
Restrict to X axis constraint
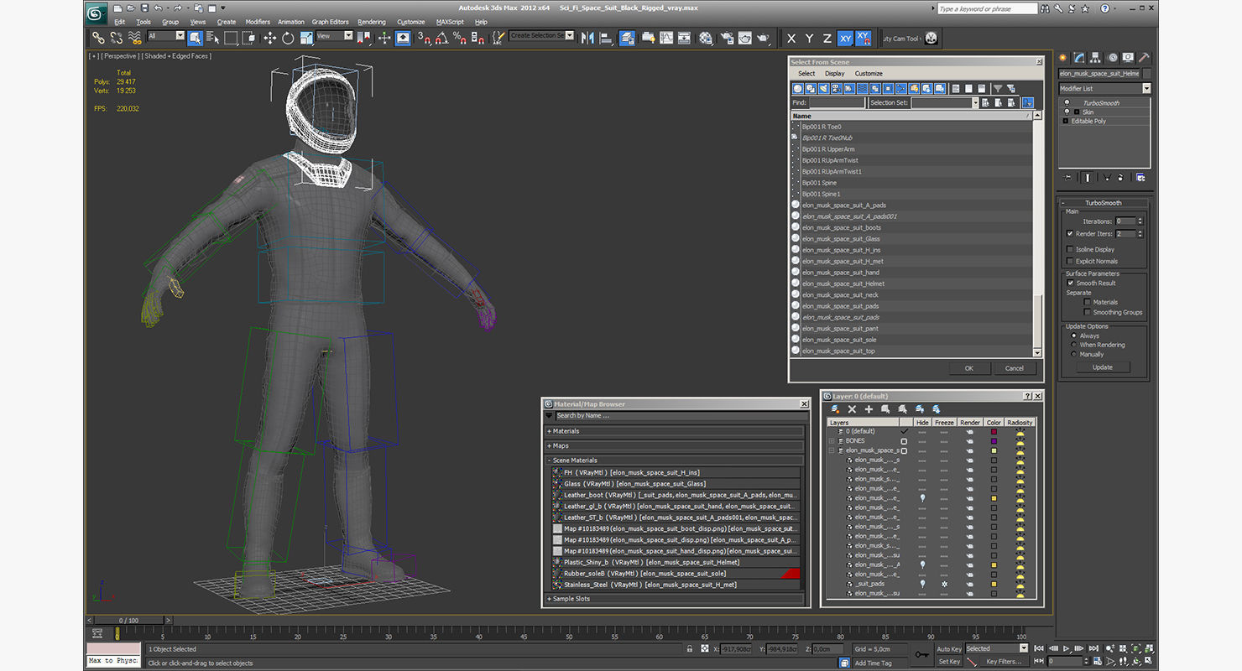(791, 39)
